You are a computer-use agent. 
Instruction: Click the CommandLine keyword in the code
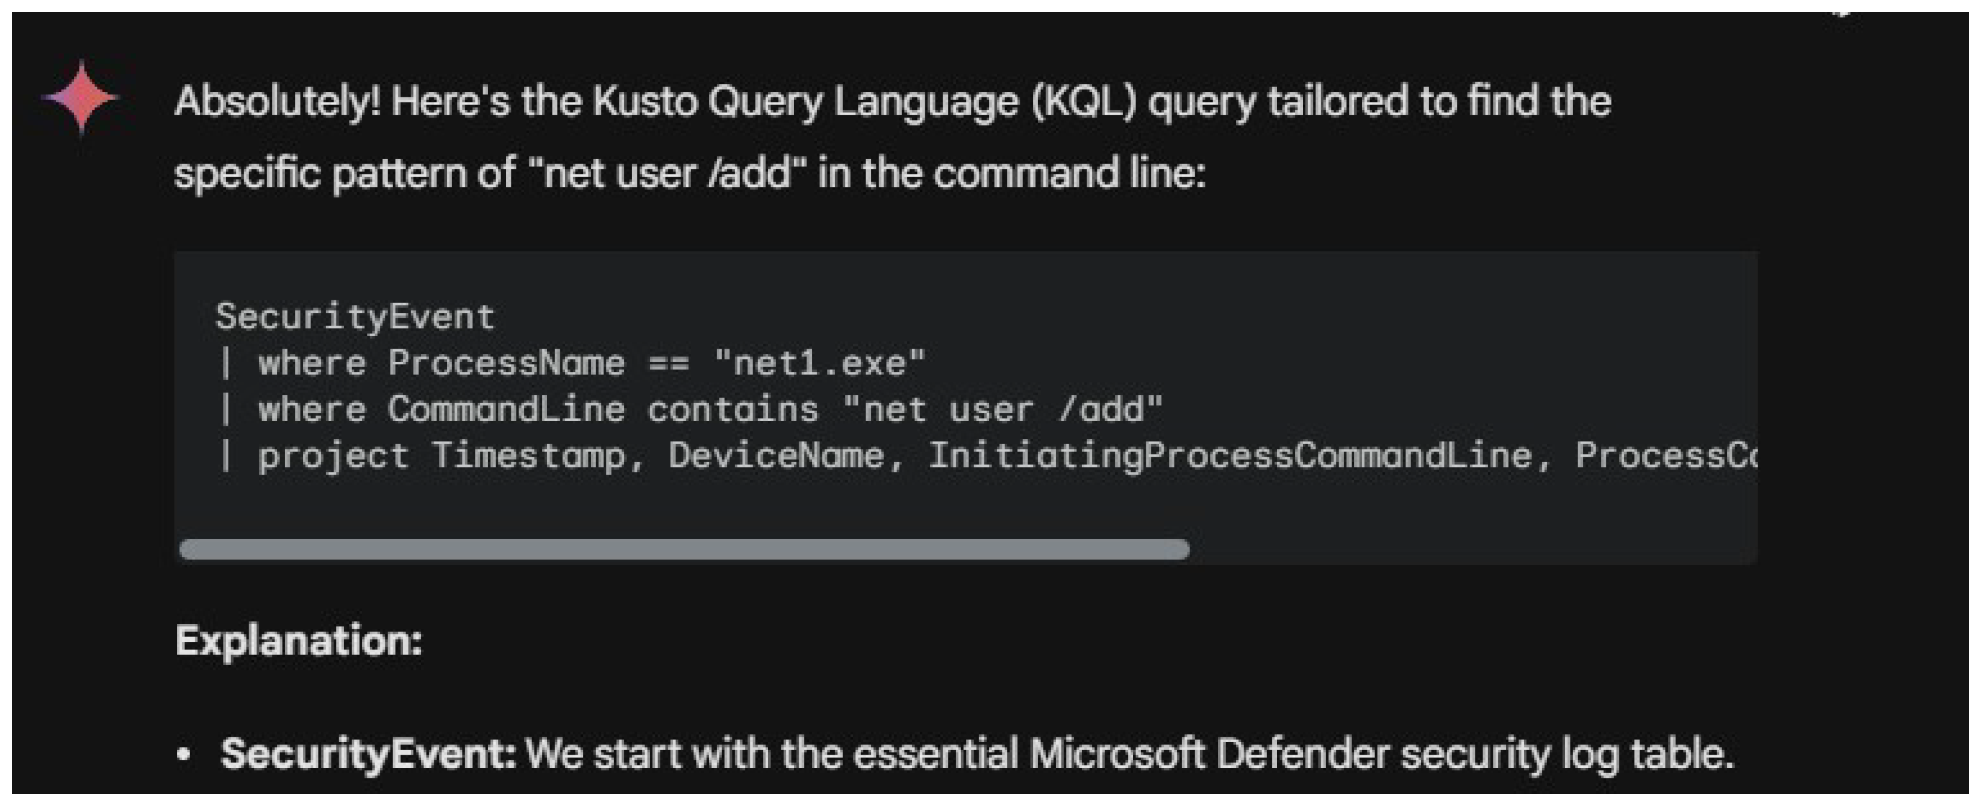[505, 409]
